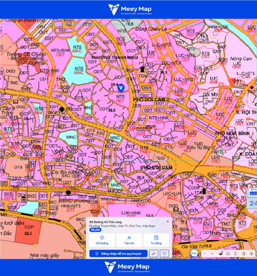
Task: Center map on my current location
Action: point(251,254)
